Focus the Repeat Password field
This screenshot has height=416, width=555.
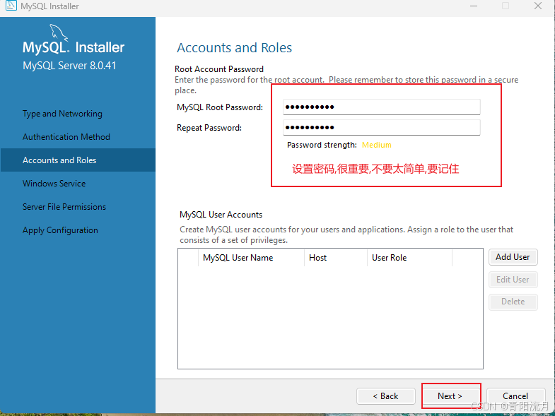tap(382, 127)
